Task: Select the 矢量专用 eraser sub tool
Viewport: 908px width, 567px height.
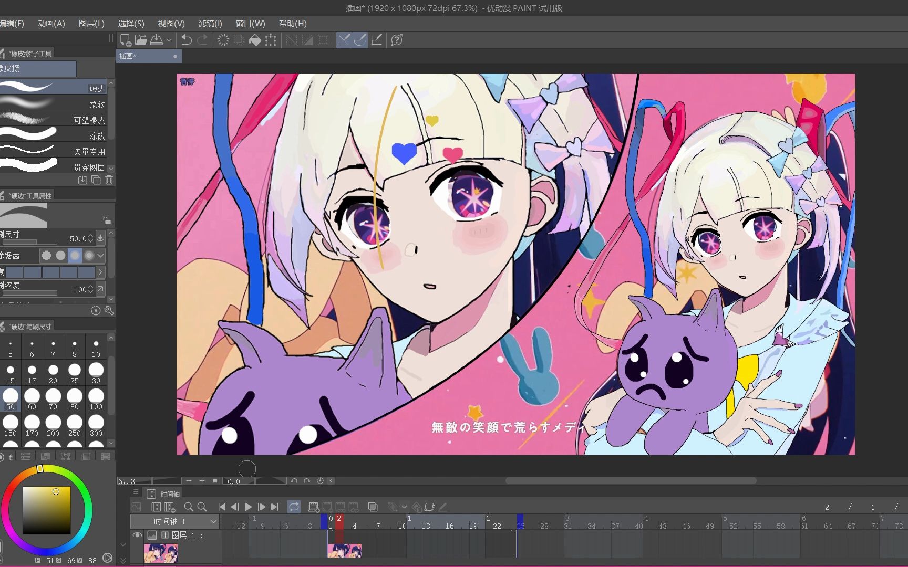Action: [53, 151]
